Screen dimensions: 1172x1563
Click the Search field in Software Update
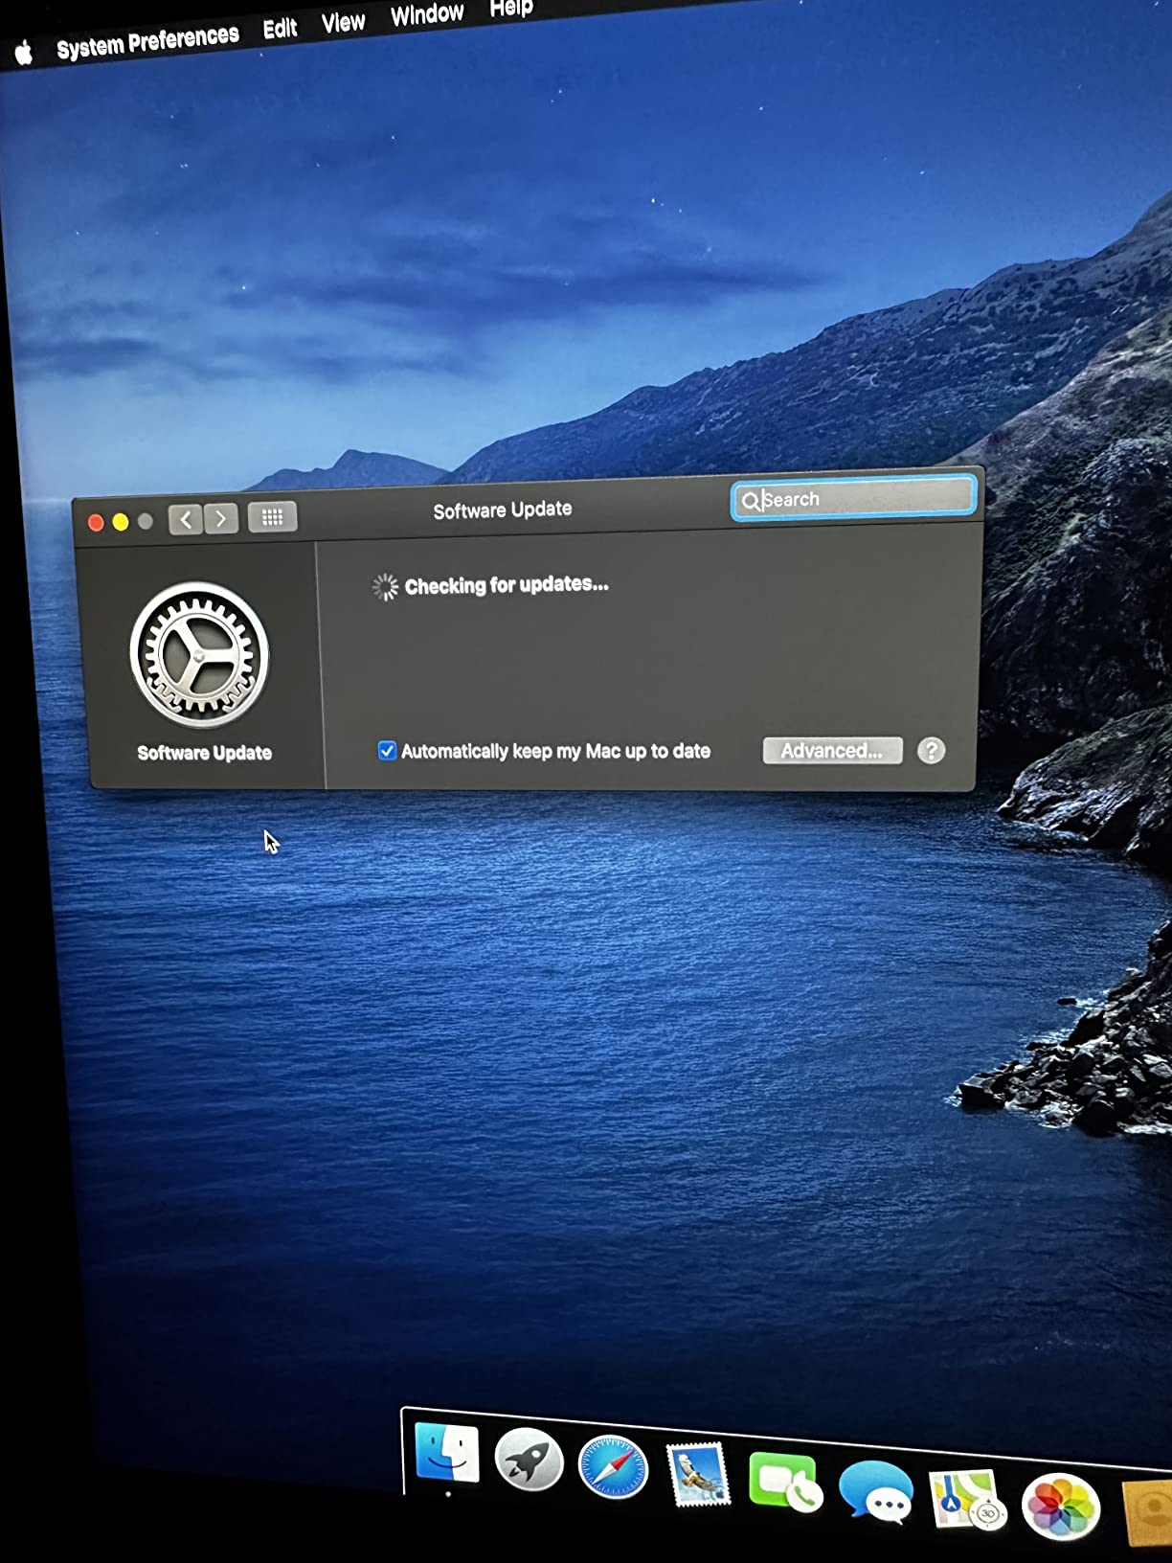(853, 498)
